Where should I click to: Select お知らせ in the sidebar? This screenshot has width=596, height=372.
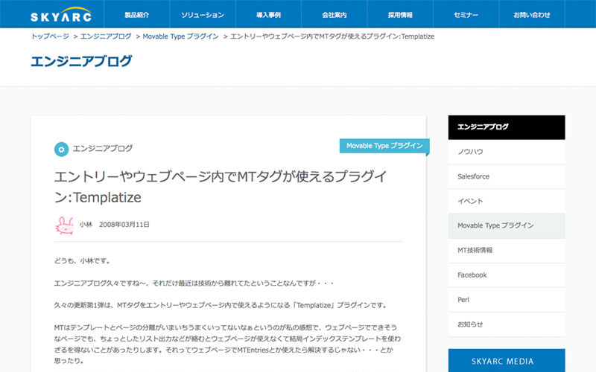point(507,324)
